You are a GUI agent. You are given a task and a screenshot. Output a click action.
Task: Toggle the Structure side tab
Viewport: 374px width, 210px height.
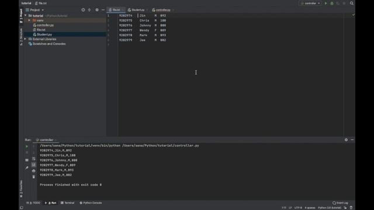tap(21, 37)
